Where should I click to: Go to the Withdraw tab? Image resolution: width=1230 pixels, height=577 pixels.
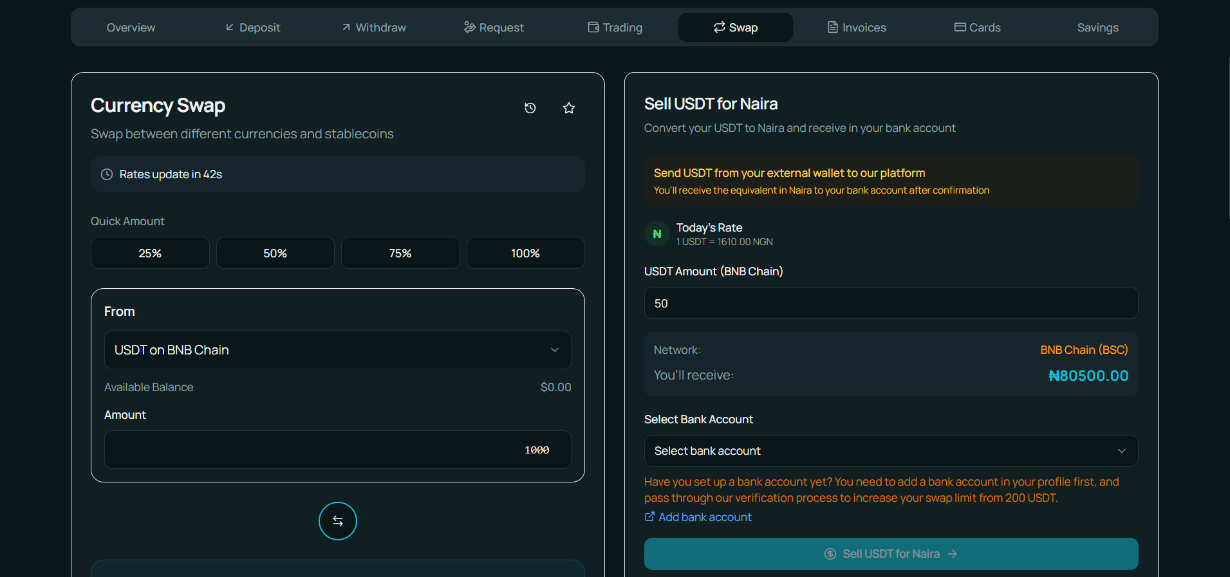coord(374,28)
